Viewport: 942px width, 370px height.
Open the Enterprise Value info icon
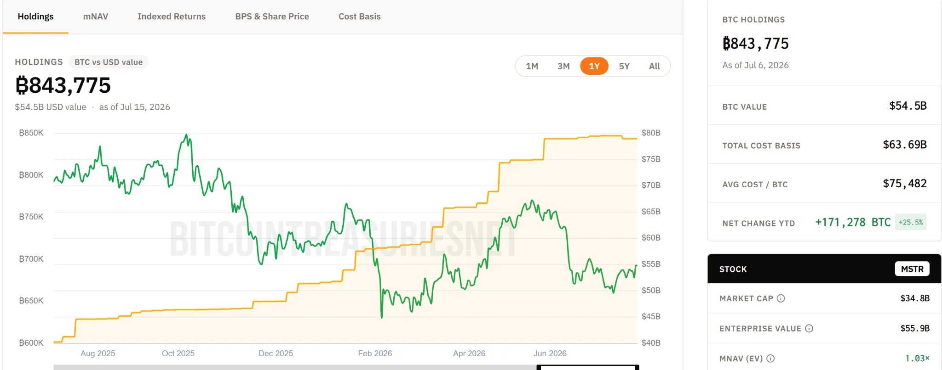809,328
